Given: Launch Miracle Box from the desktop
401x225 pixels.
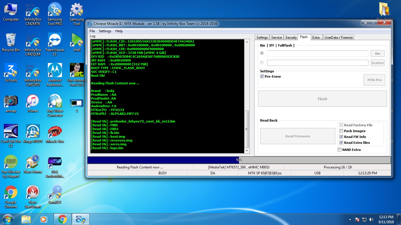Looking at the screenshot, I should point(55,134).
